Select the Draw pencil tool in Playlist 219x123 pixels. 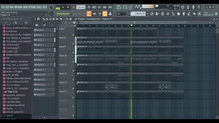tap(44, 19)
